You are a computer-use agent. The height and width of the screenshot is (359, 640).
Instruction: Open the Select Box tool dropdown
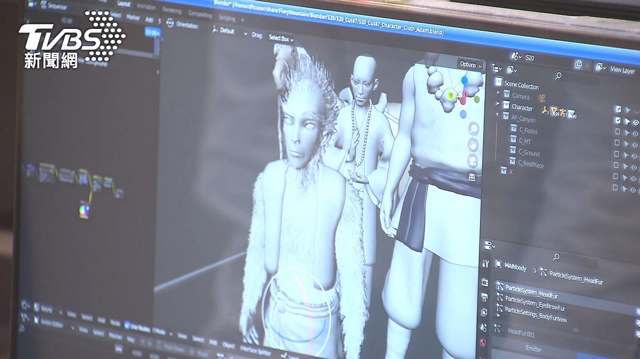281,39
